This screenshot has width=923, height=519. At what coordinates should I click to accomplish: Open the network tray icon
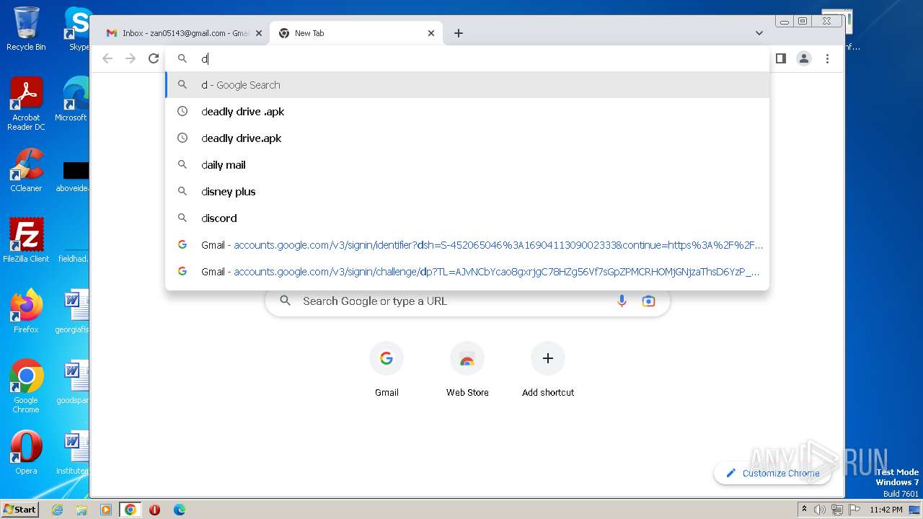tap(836, 510)
